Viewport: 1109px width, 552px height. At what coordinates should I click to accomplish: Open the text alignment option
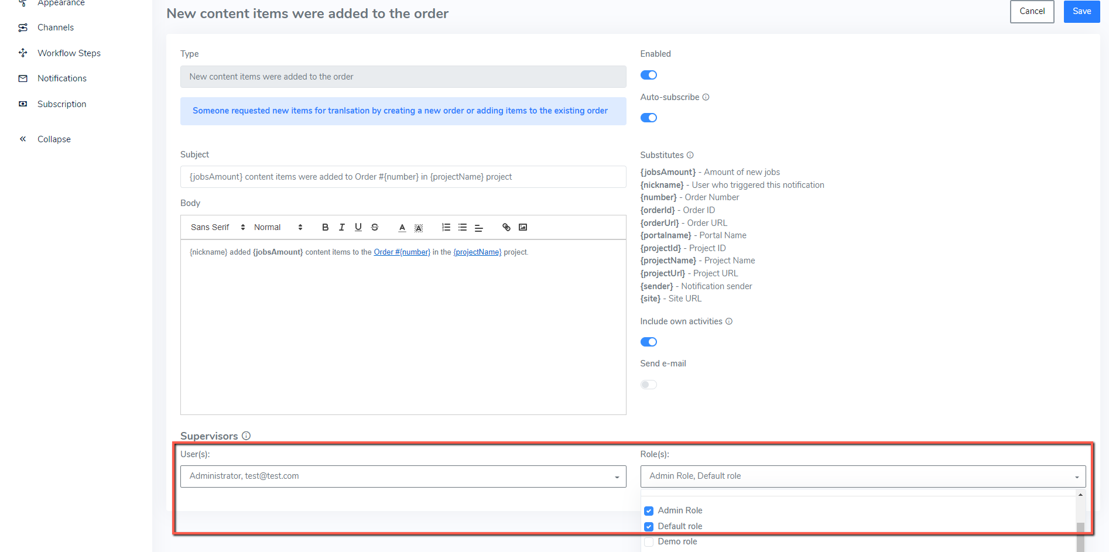tap(479, 227)
